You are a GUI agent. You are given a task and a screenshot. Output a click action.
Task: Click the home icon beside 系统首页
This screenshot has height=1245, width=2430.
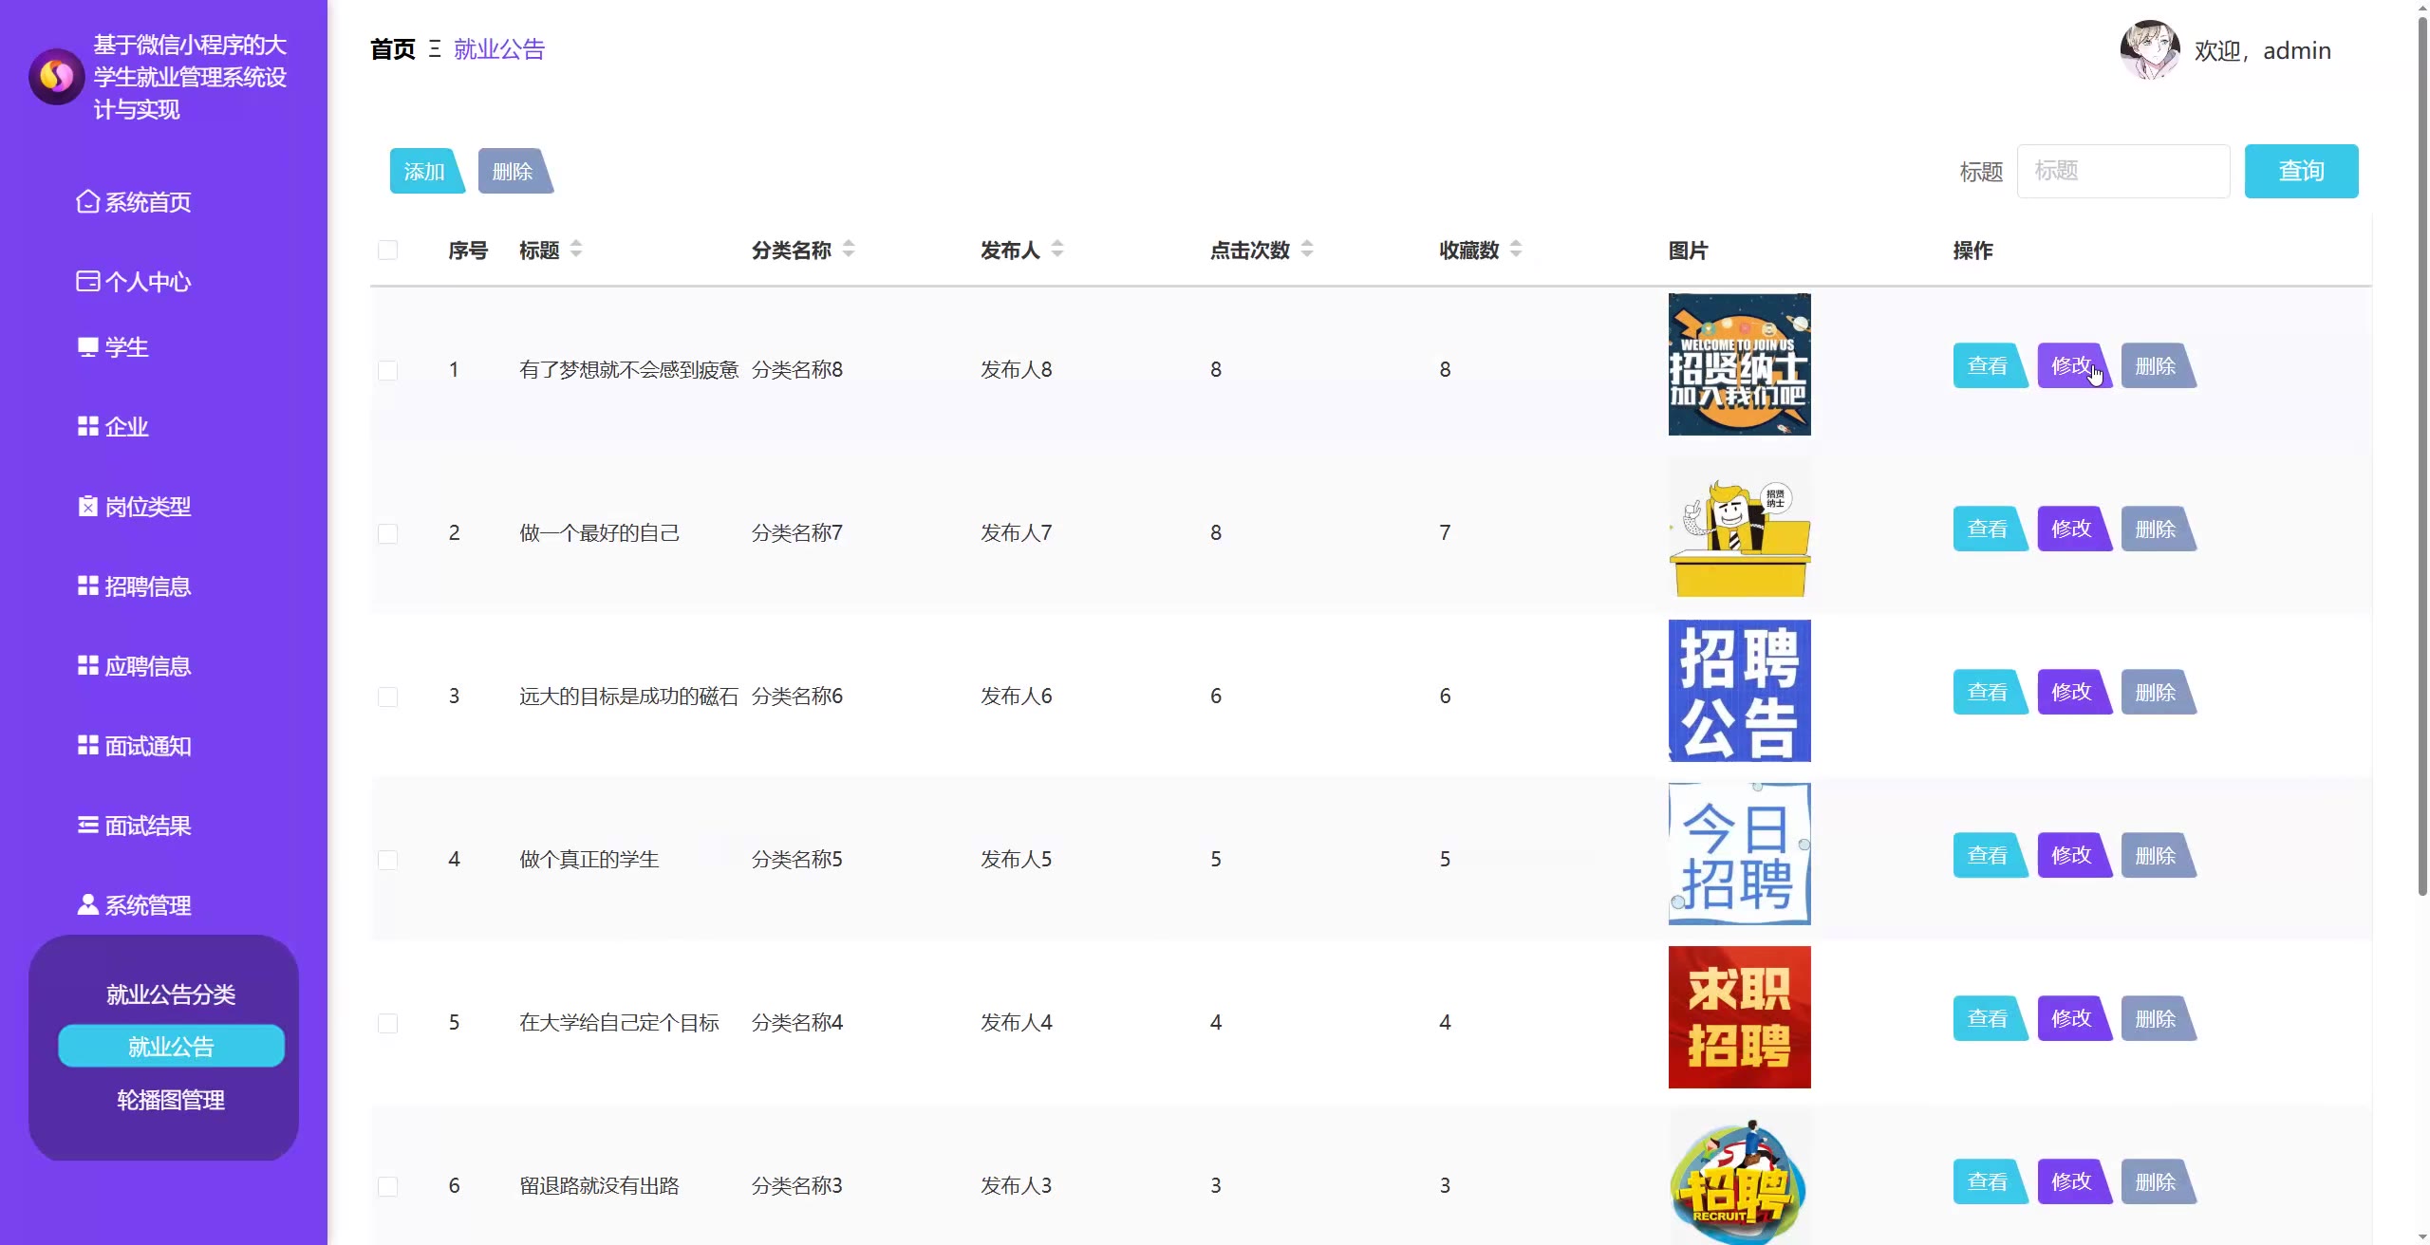pyautogui.click(x=87, y=202)
